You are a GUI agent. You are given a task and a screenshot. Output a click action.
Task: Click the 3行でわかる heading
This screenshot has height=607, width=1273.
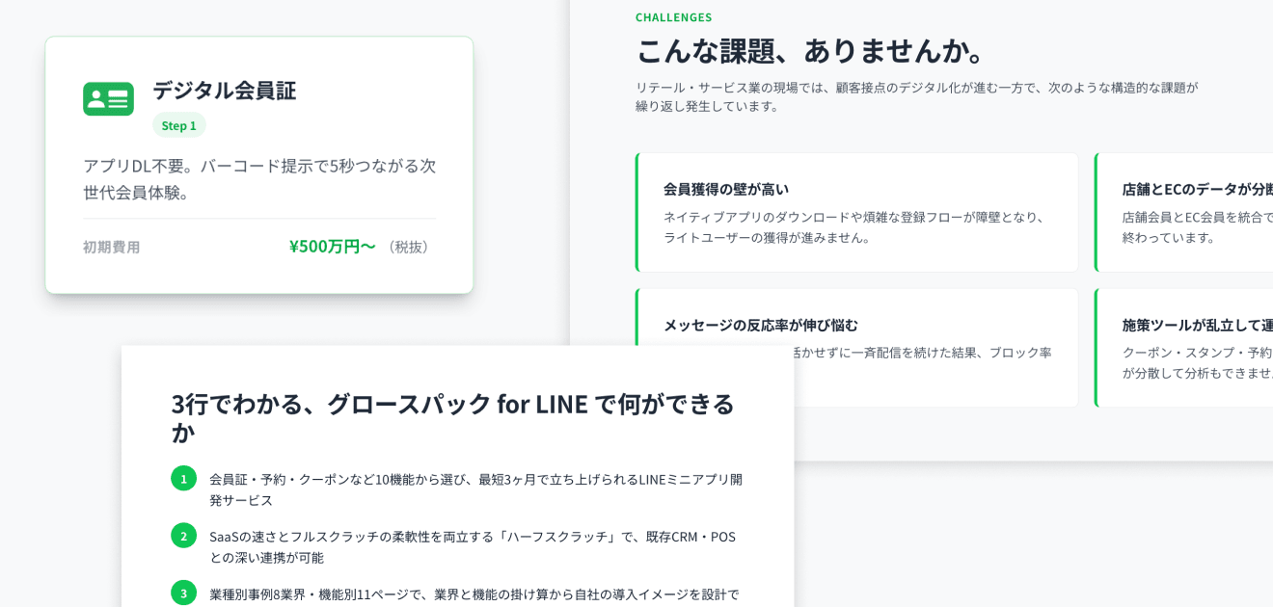[x=453, y=417]
